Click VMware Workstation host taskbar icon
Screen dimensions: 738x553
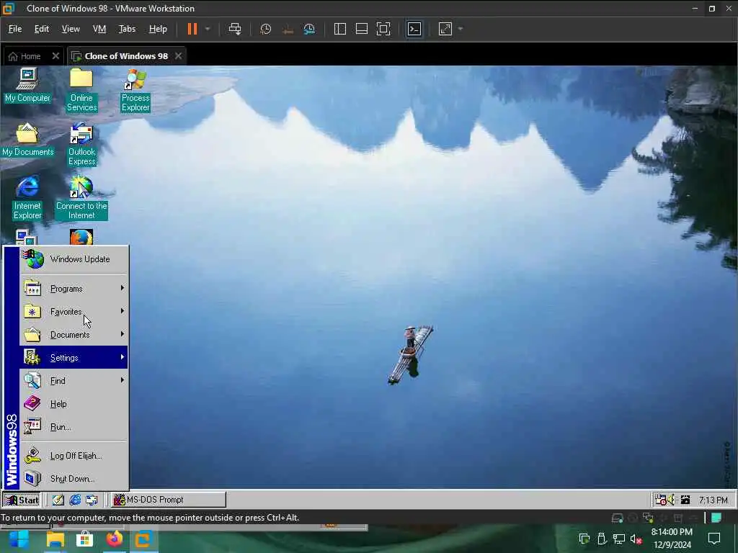coord(143,539)
